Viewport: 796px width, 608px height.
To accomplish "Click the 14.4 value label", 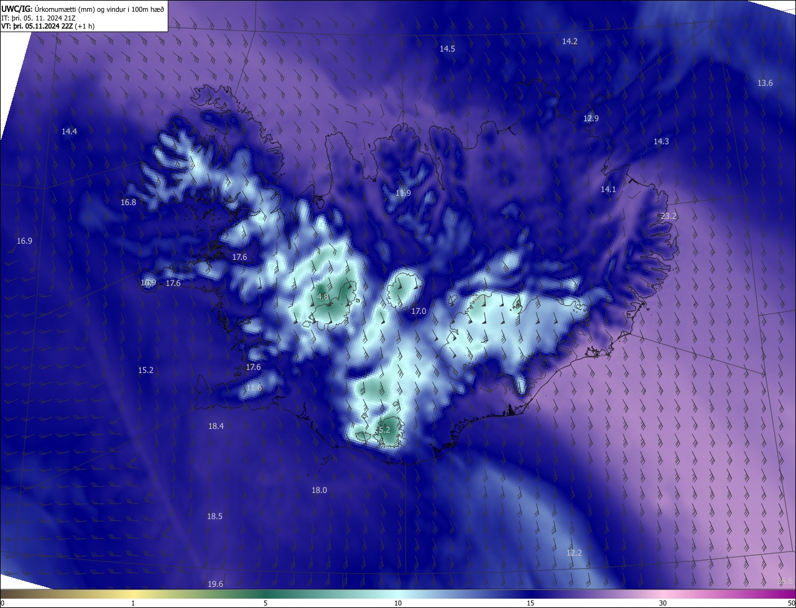I will (69, 131).
